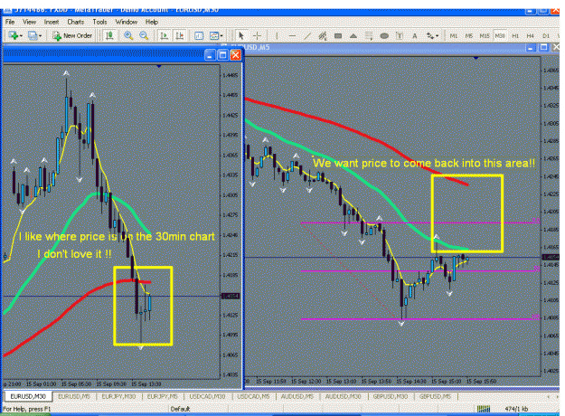This screenshot has height=416, width=565.
Task: Switch to M15 timeframe
Action: point(485,35)
